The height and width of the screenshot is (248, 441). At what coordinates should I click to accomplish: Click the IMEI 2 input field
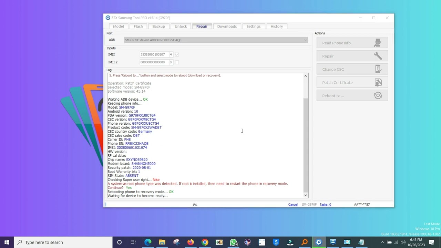coord(154,62)
